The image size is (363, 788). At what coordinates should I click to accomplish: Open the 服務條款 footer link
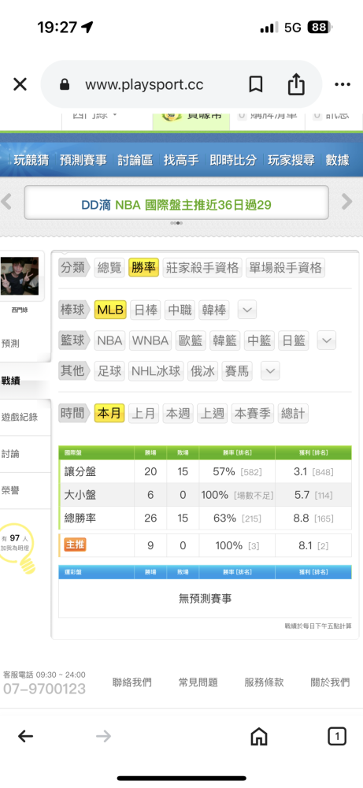click(x=264, y=682)
